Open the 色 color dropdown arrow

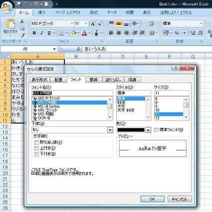148,130
